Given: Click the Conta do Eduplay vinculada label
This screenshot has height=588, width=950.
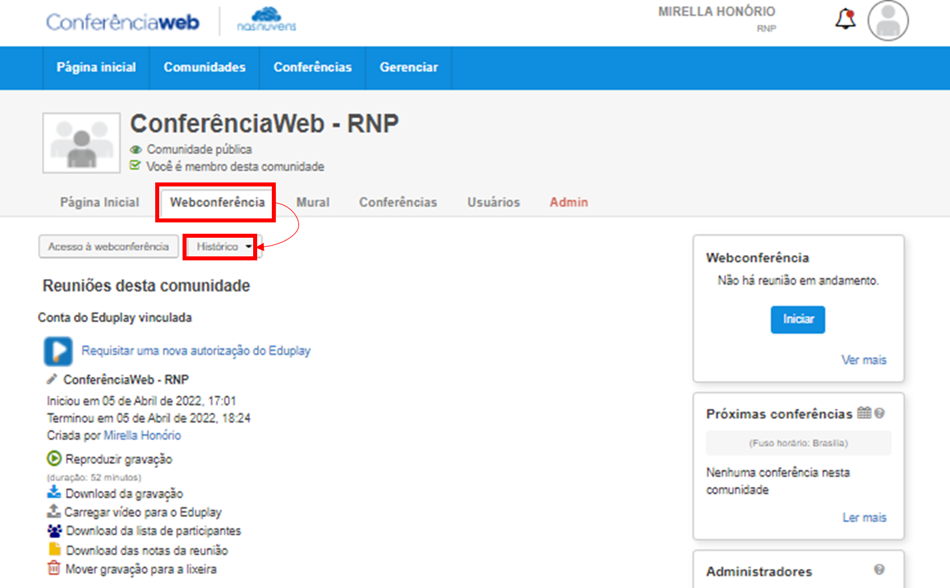Looking at the screenshot, I should tap(115, 318).
